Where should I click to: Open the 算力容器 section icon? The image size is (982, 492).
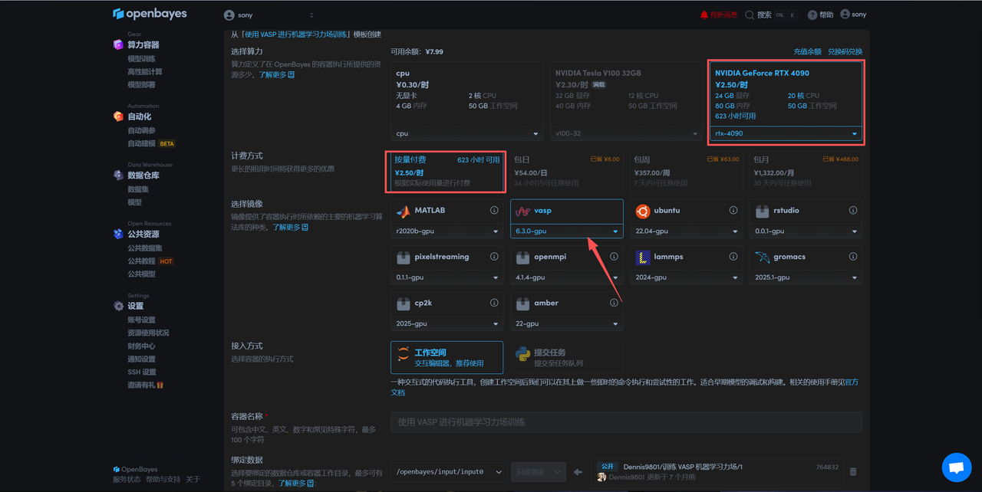[118, 44]
